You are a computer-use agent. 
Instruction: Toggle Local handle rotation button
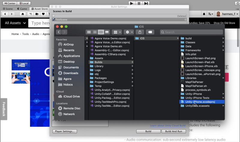24,3
